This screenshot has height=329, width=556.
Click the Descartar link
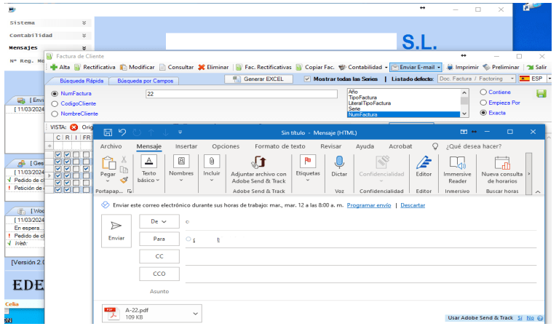tap(413, 205)
